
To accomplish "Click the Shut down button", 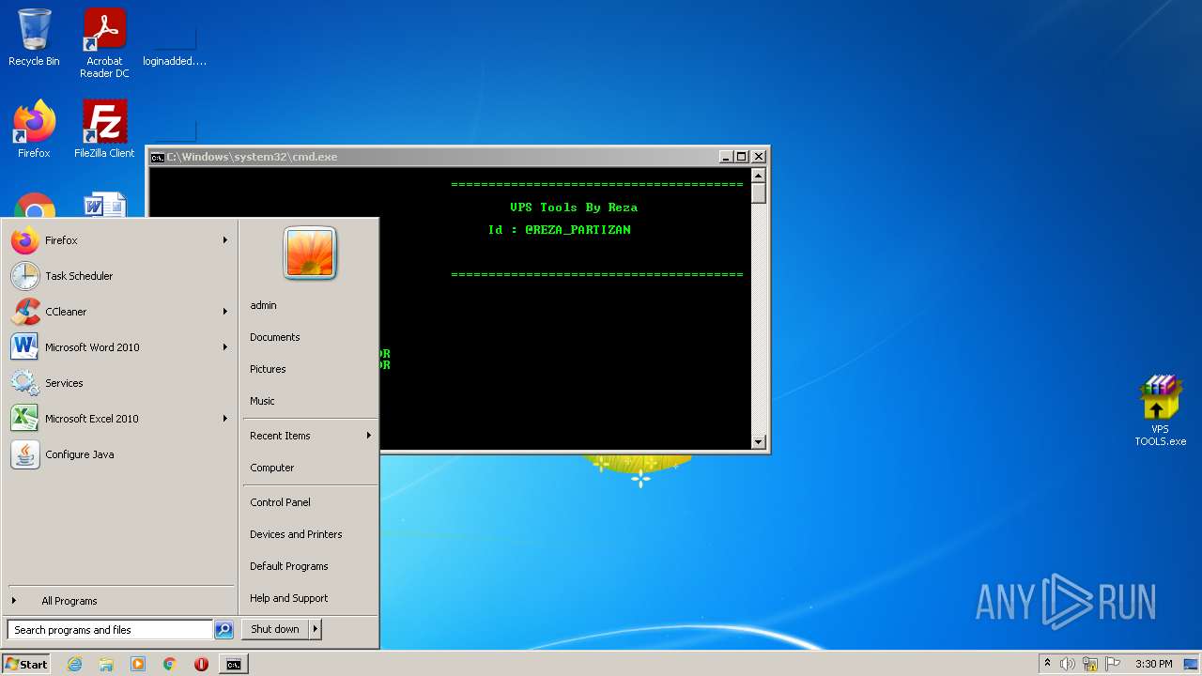I will coord(275,629).
